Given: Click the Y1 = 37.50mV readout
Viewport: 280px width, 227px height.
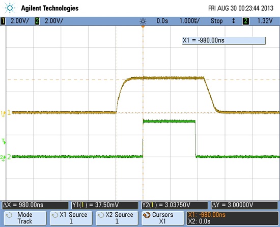Looking at the screenshot, I should click(105, 205).
